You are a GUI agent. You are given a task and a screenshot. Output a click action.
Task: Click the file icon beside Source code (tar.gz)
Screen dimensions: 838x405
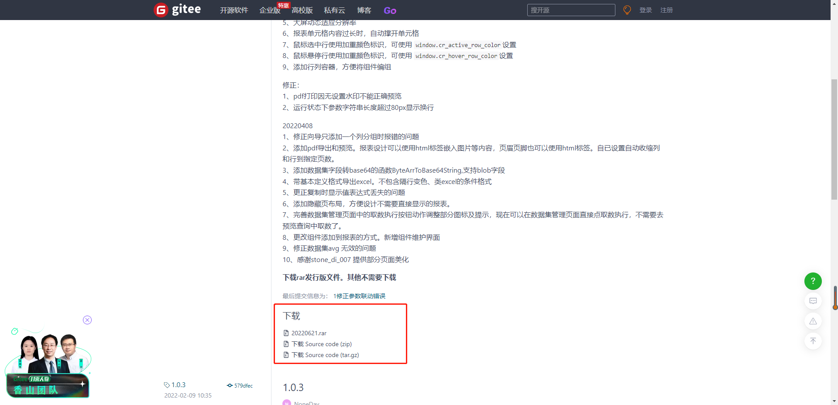pos(286,355)
